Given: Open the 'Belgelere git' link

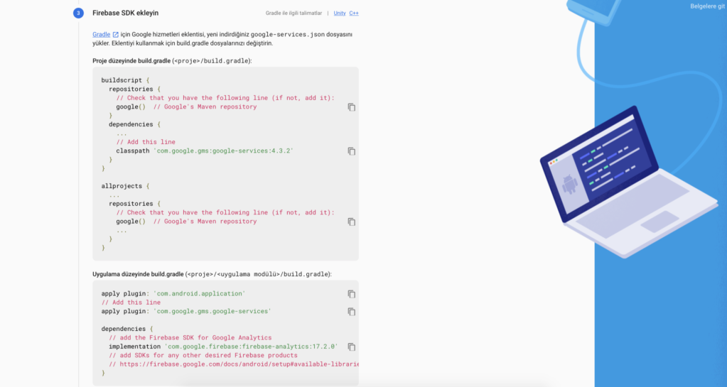Looking at the screenshot, I should [707, 6].
